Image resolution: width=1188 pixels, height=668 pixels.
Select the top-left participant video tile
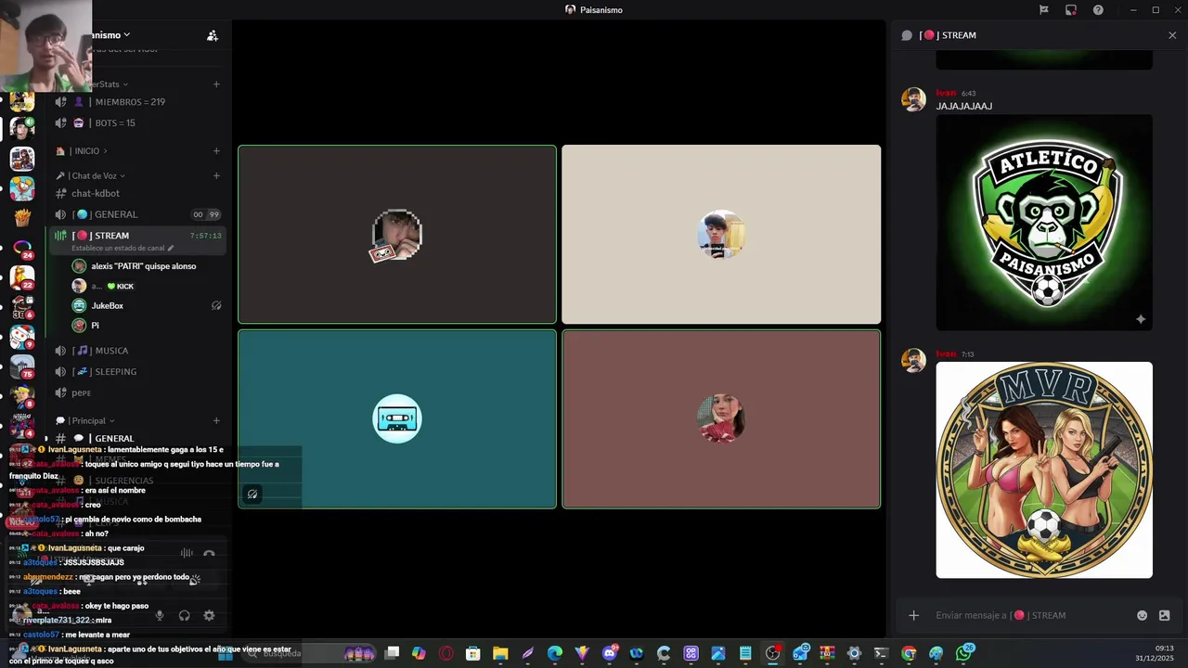tap(397, 235)
